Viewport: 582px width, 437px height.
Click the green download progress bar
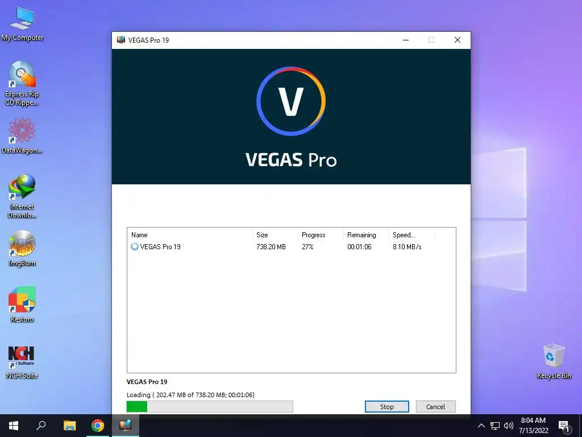[210, 406]
